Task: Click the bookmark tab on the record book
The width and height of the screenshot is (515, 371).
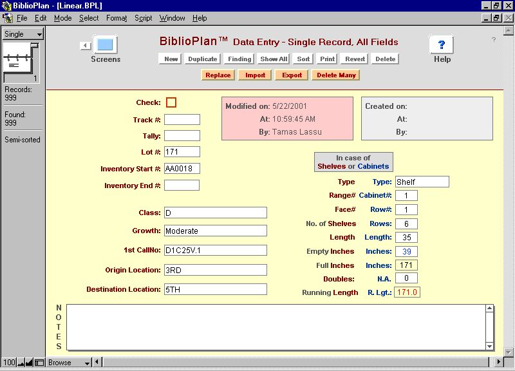Action: [34, 46]
